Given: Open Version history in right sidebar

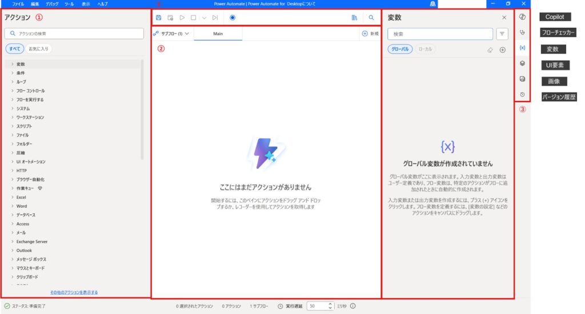Looking at the screenshot, I should [x=522, y=94].
